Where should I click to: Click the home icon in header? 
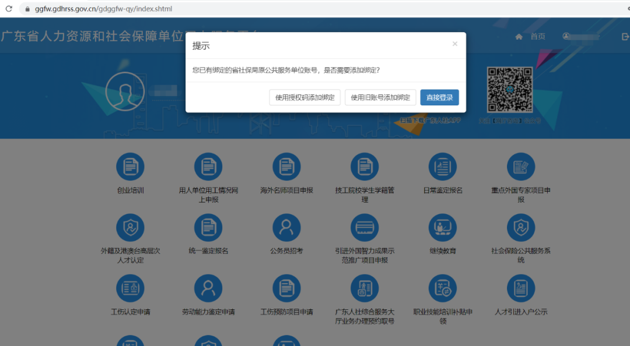(518, 36)
